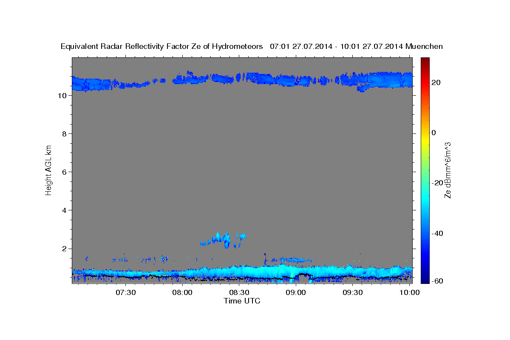Click the 'Ze dBmm^6/m^3' colorbar label

[447, 170]
